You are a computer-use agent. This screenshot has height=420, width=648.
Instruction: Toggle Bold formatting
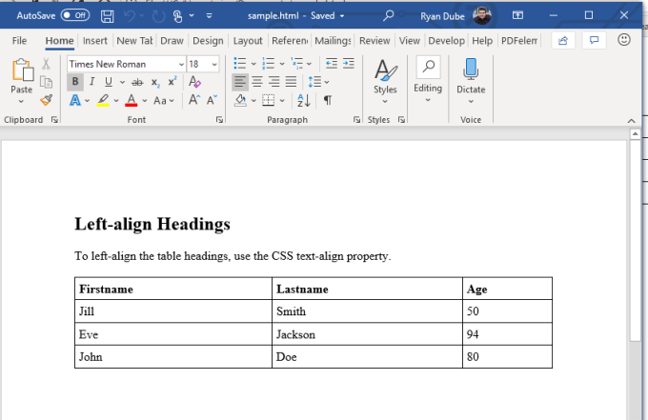click(x=75, y=82)
